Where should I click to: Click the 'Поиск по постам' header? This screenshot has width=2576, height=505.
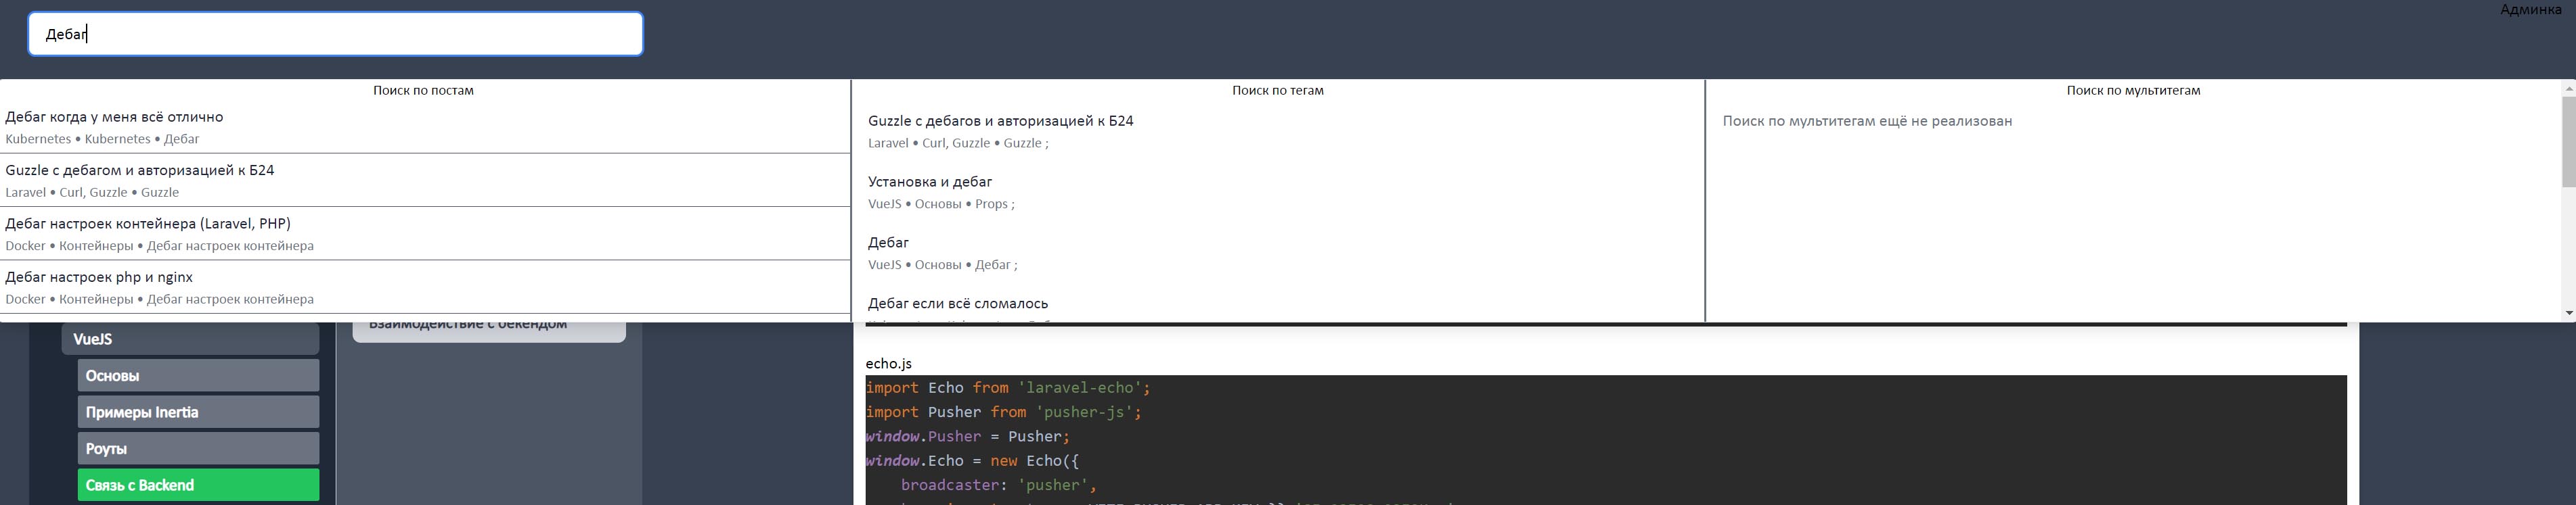point(424,91)
